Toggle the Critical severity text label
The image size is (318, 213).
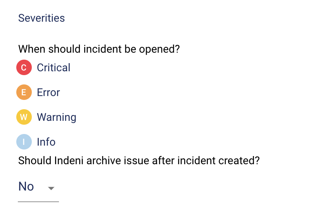(54, 68)
